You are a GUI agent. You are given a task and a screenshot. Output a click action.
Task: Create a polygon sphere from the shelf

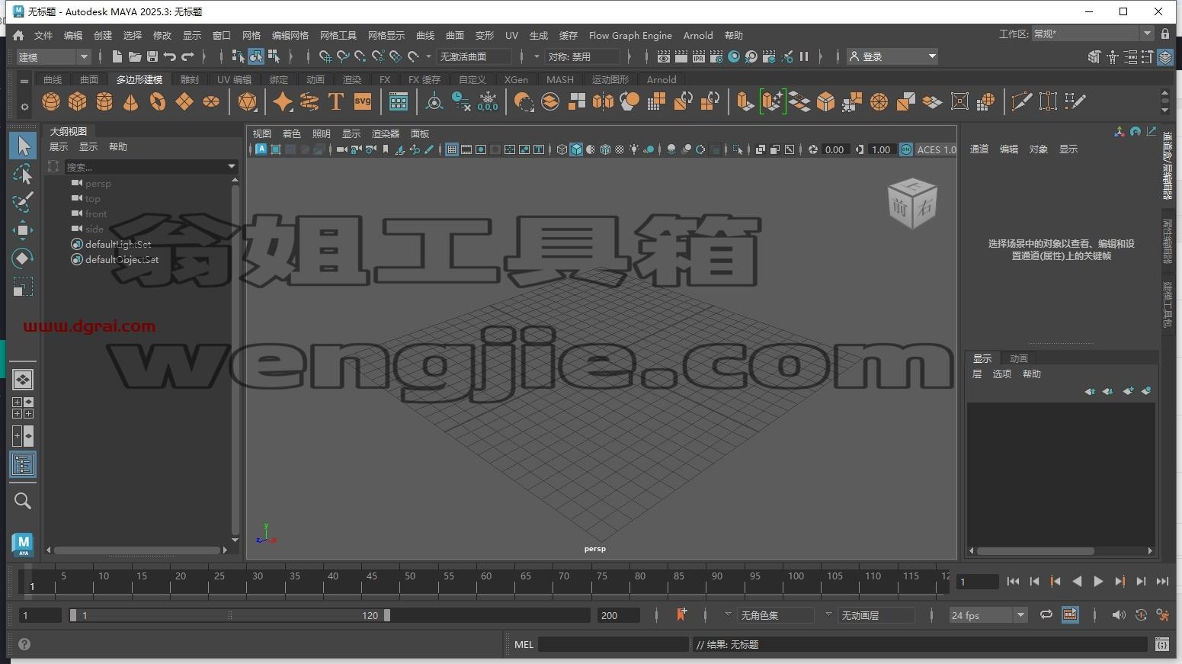click(x=51, y=101)
